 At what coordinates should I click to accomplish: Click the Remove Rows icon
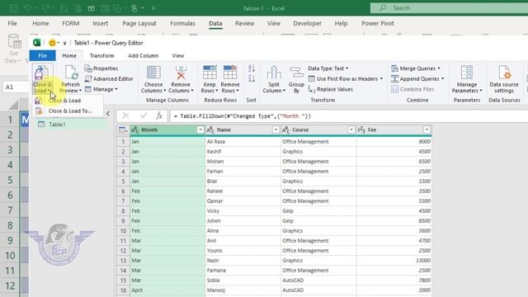(x=230, y=73)
